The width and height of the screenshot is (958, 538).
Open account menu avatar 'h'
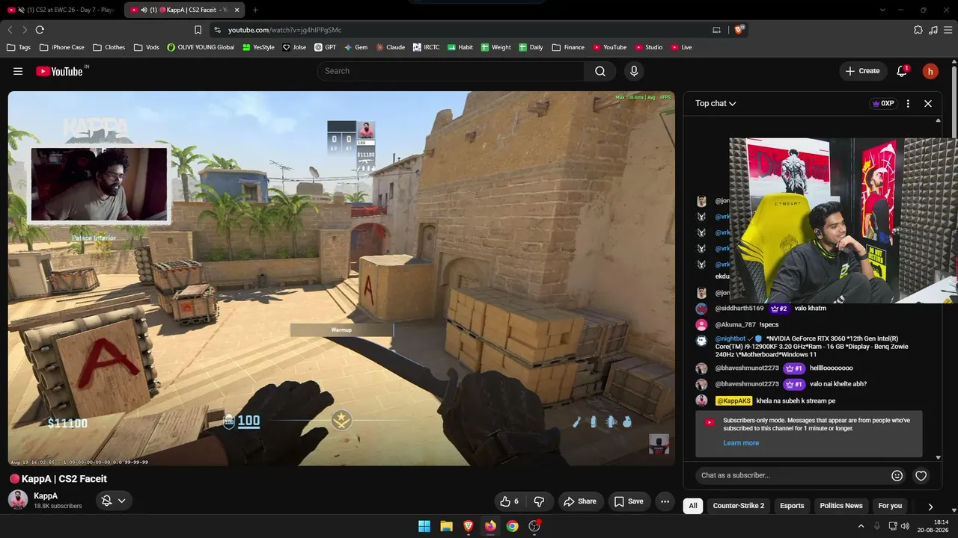pos(930,71)
